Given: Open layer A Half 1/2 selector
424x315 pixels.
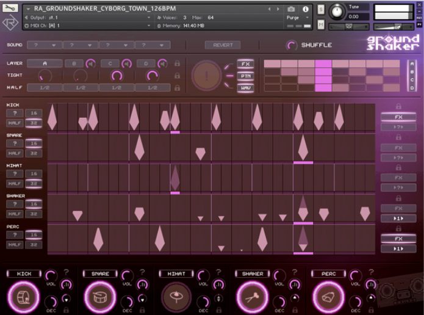Looking at the screenshot, I should pos(45,88).
